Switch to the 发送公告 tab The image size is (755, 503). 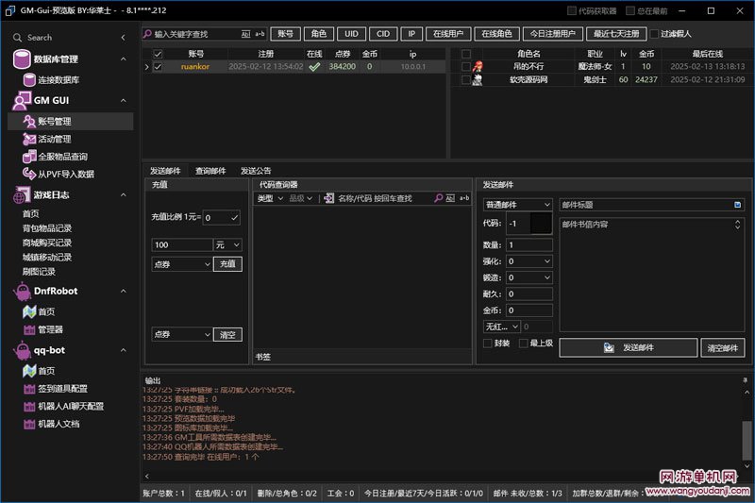[x=255, y=171]
